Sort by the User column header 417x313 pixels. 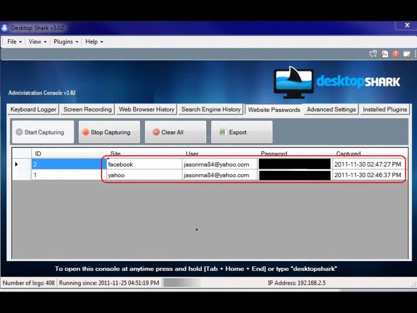tap(219, 153)
